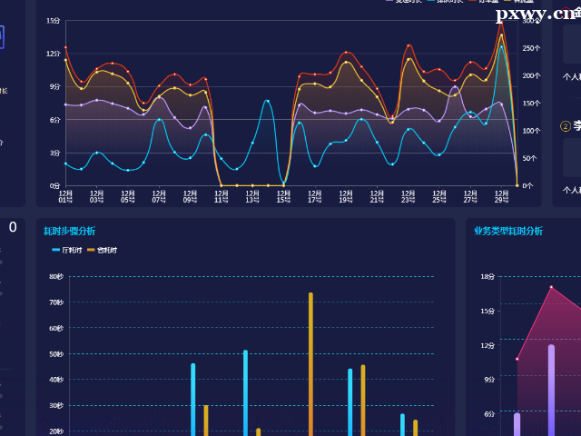Toggle the 厅耗时 blue legend series

point(70,250)
